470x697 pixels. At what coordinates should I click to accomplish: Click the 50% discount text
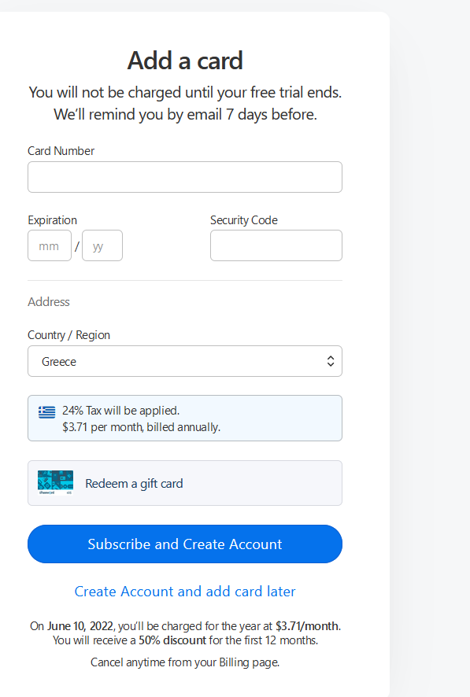tap(172, 640)
